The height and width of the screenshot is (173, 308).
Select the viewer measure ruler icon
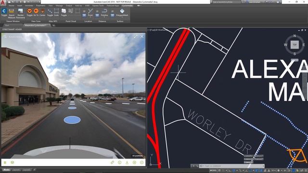[112, 162]
